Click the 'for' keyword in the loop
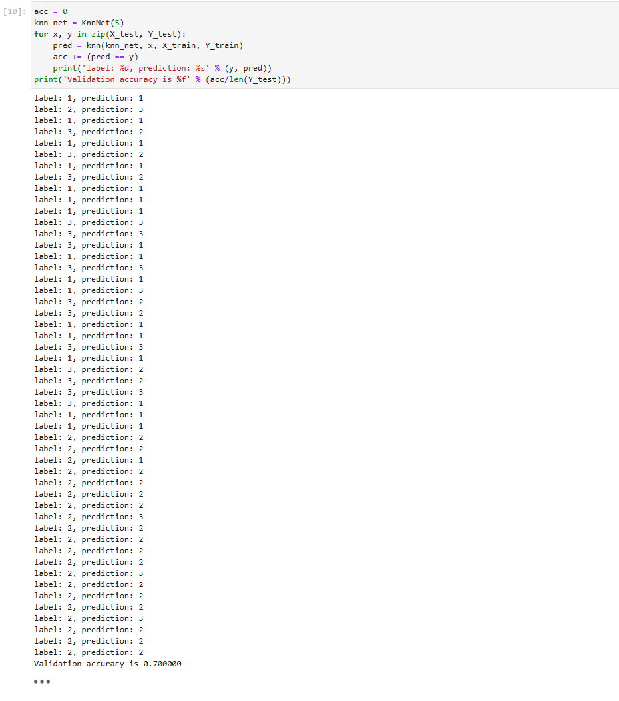 [41, 34]
